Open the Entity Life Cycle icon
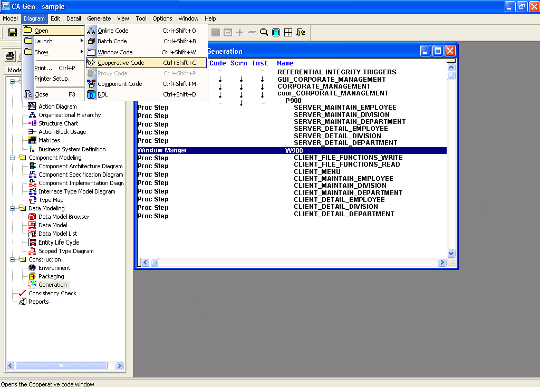The width and height of the screenshot is (540, 387). tap(32, 243)
